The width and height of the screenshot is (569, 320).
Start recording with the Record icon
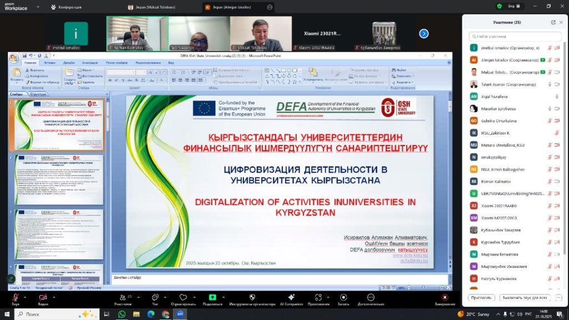coord(343,298)
